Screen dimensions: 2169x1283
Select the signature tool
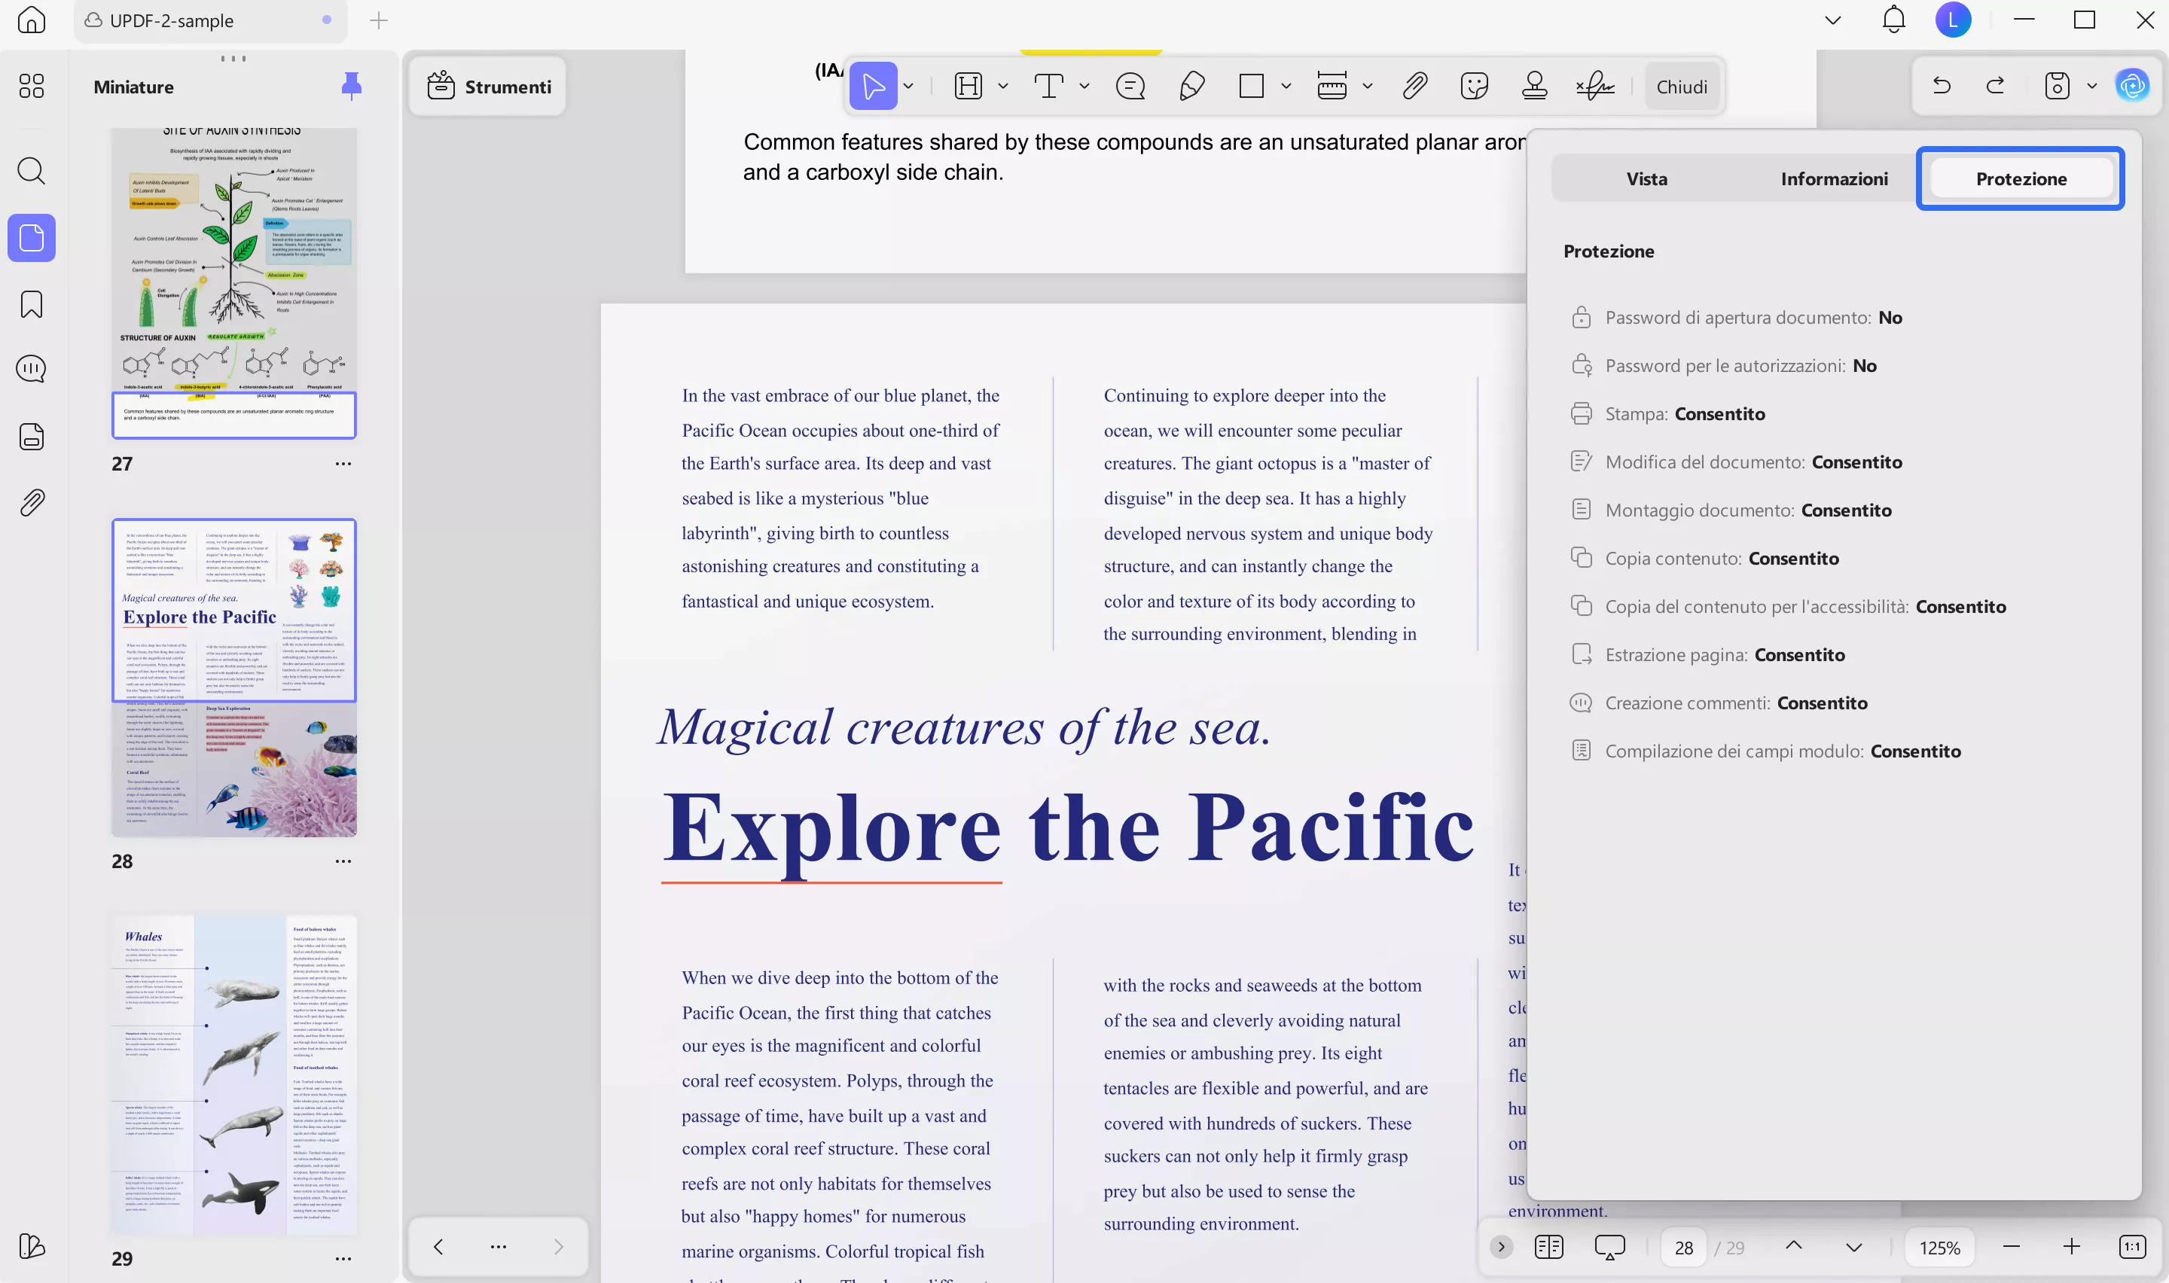tap(1595, 86)
